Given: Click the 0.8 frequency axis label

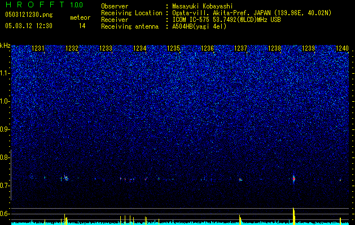Looking at the screenshot, I should click(x=5, y=157).
